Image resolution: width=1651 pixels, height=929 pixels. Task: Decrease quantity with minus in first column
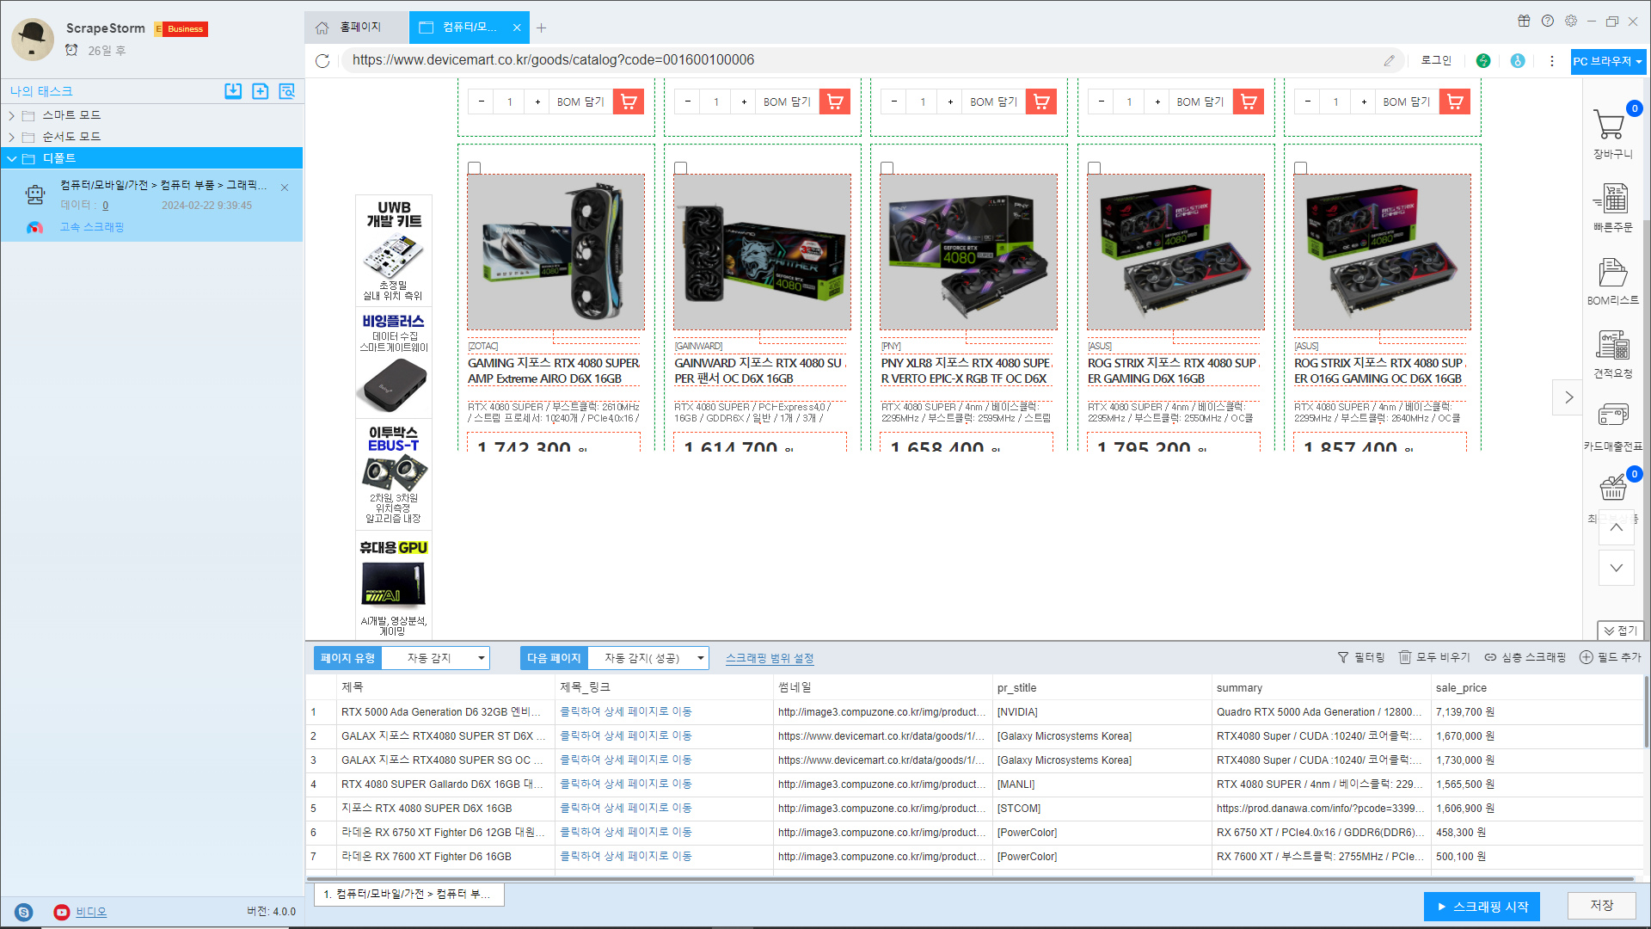482,102
